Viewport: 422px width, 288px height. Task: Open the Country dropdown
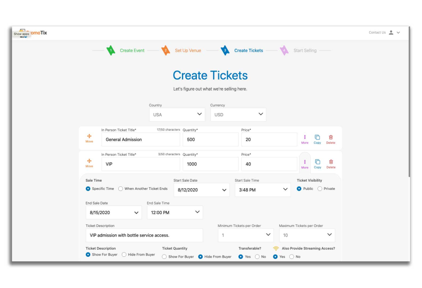(177, 114)
